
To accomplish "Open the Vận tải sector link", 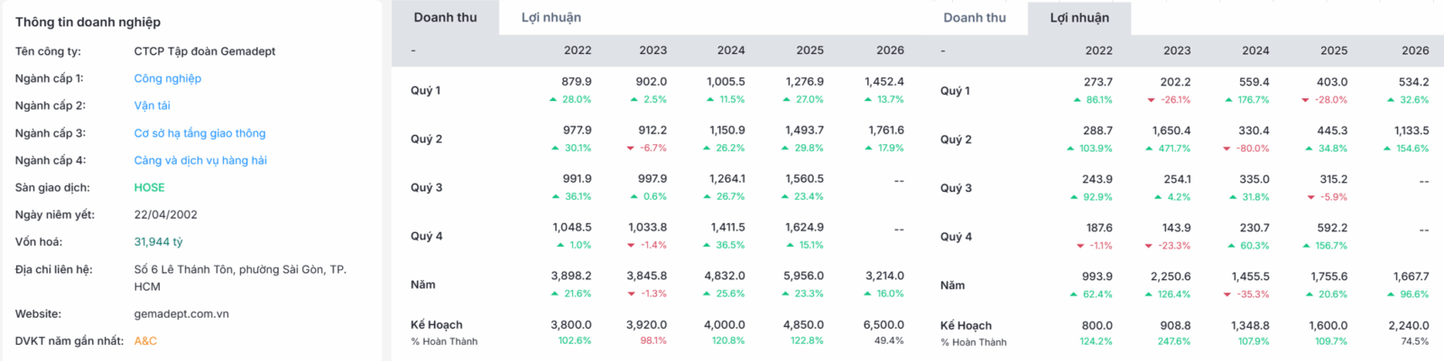I will (x=153, y=105).
